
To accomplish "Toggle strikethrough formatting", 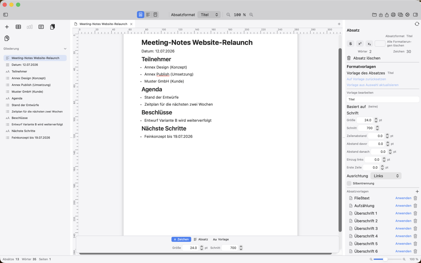I will pos(351,44).
